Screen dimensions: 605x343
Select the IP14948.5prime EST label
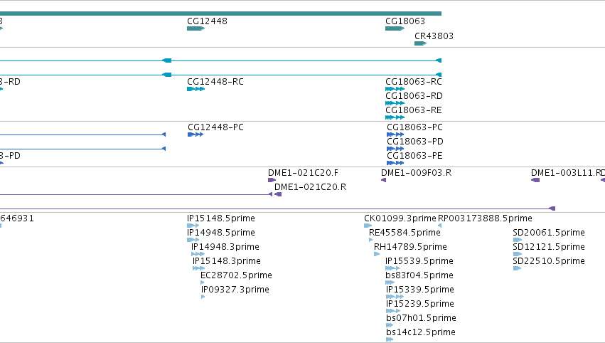pyautogui.click(x=221, y=233)
